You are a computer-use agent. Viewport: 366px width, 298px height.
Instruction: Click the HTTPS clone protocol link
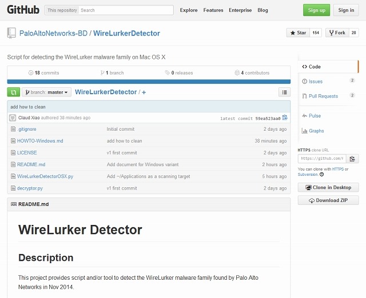[338, 169]
